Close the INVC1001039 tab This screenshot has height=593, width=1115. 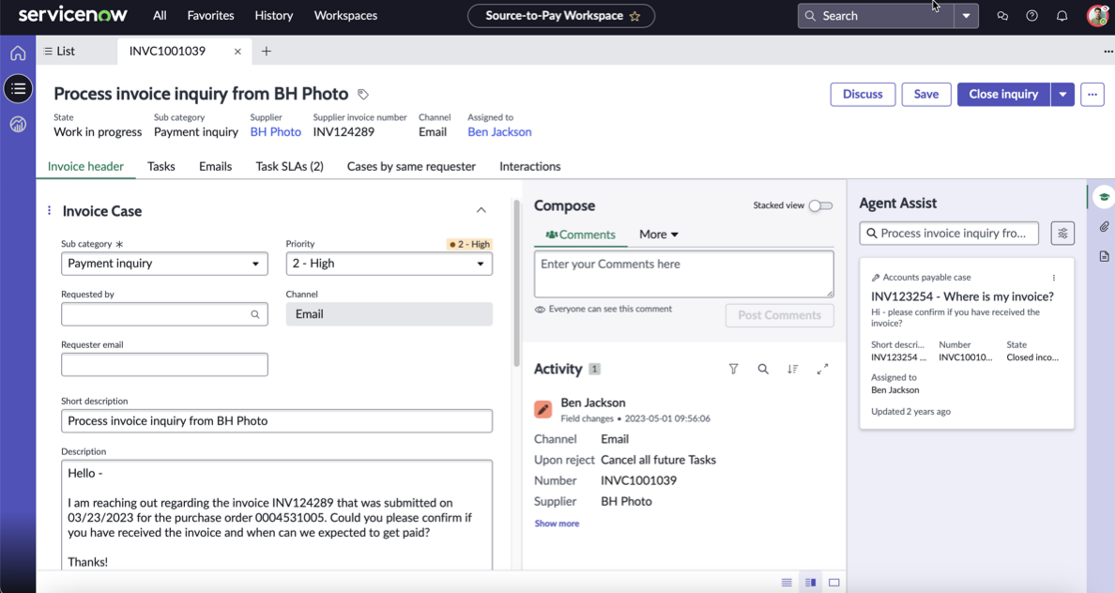point(237,52)
